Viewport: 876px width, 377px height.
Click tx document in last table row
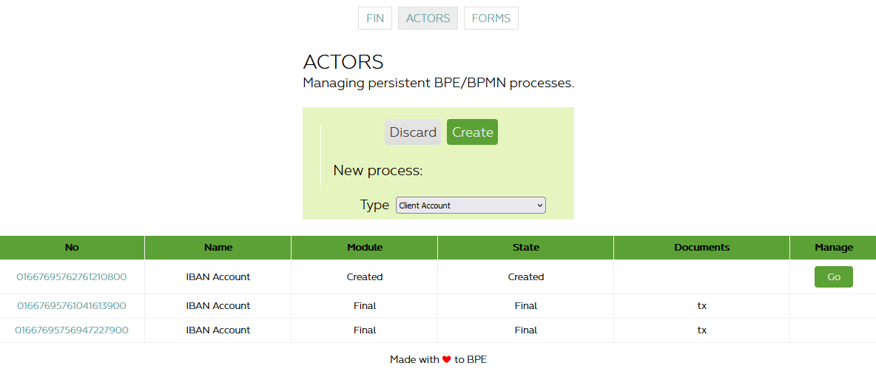(x=702, y=330)
